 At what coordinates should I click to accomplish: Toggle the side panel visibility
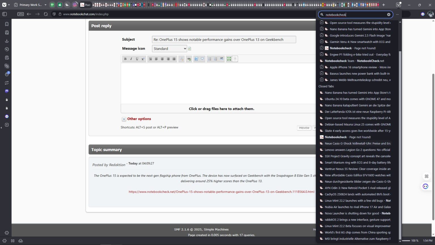click(5, 14)
